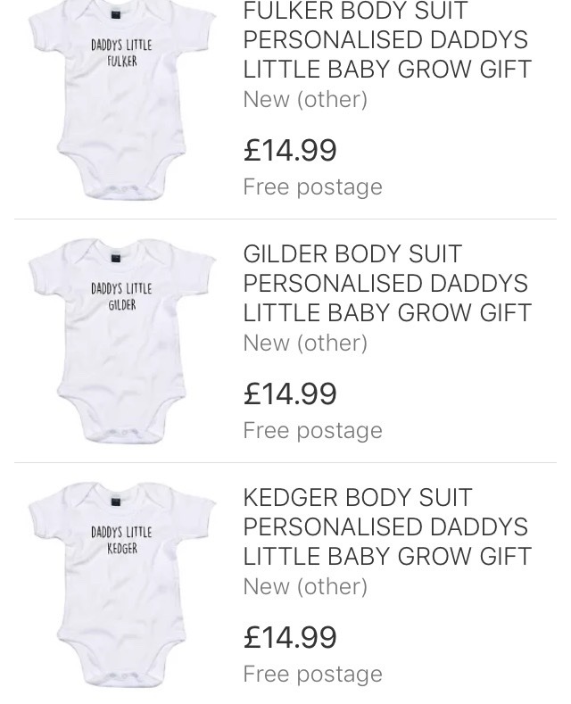Click the "Daddys Little Kedger" print text

pos(121,540)
